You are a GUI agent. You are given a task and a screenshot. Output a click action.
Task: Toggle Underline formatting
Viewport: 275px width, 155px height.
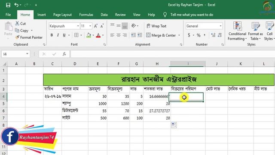[64, 35]
